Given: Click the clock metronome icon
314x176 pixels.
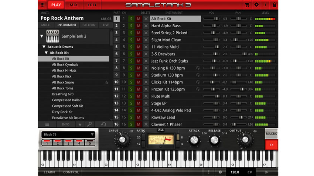Looking at the screenshot, I should point(220,172).
